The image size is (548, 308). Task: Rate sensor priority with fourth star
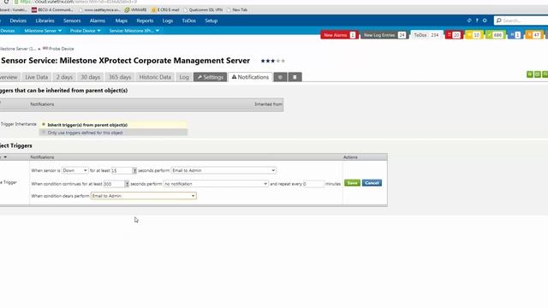click(x=278, y=61)
